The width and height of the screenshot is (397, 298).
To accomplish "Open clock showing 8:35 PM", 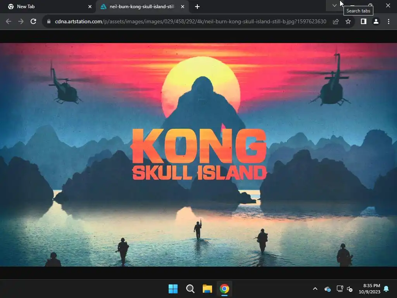I will (369, 289).
